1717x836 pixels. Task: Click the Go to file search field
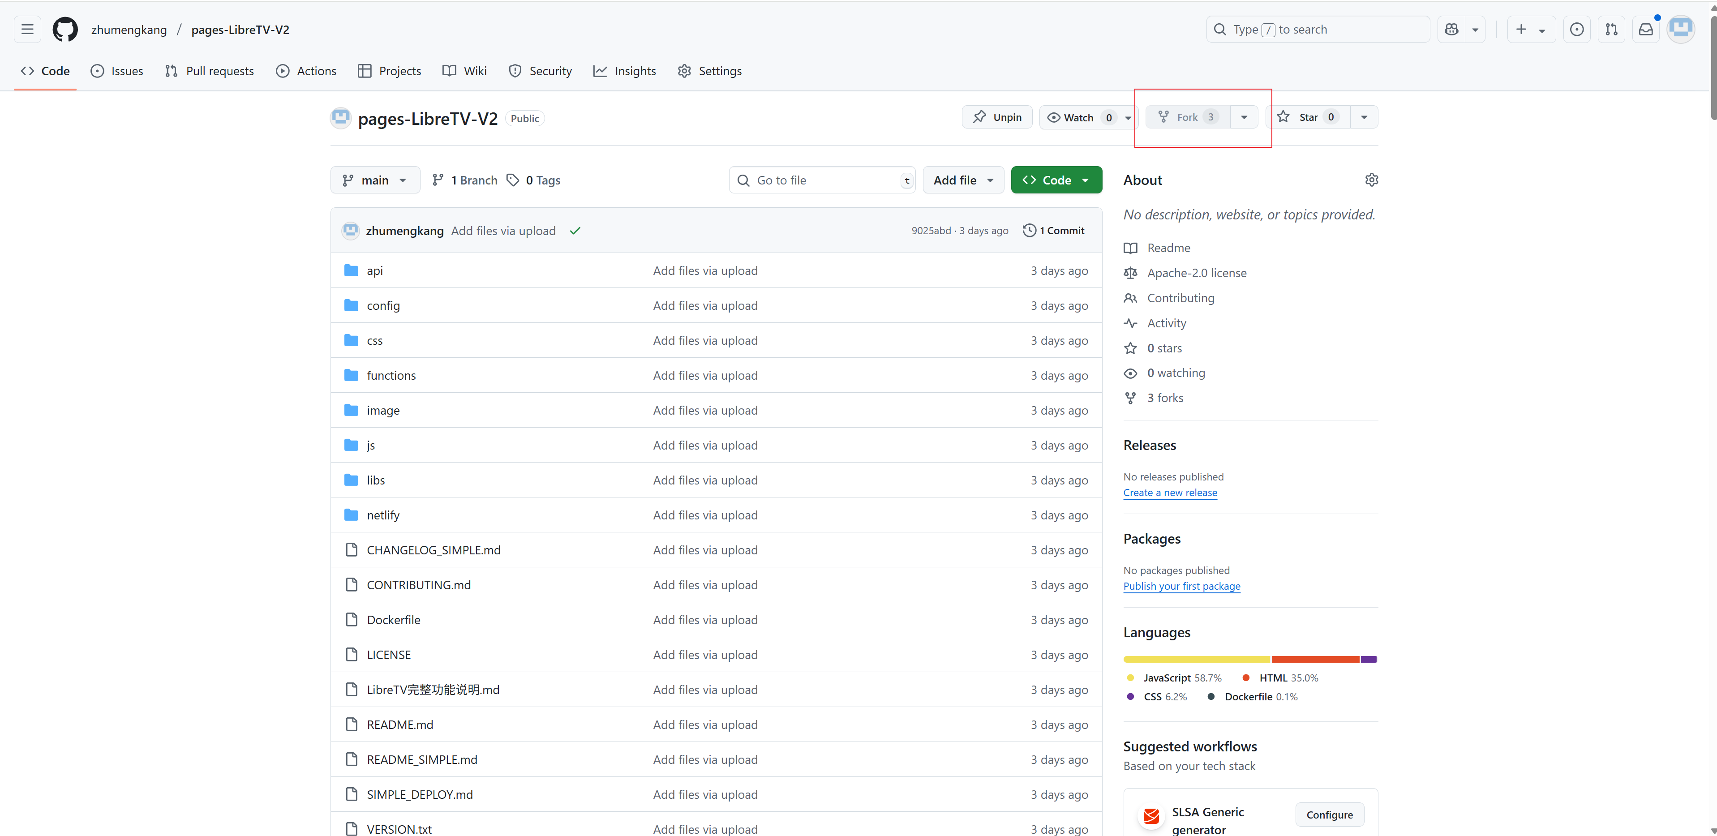822,180
